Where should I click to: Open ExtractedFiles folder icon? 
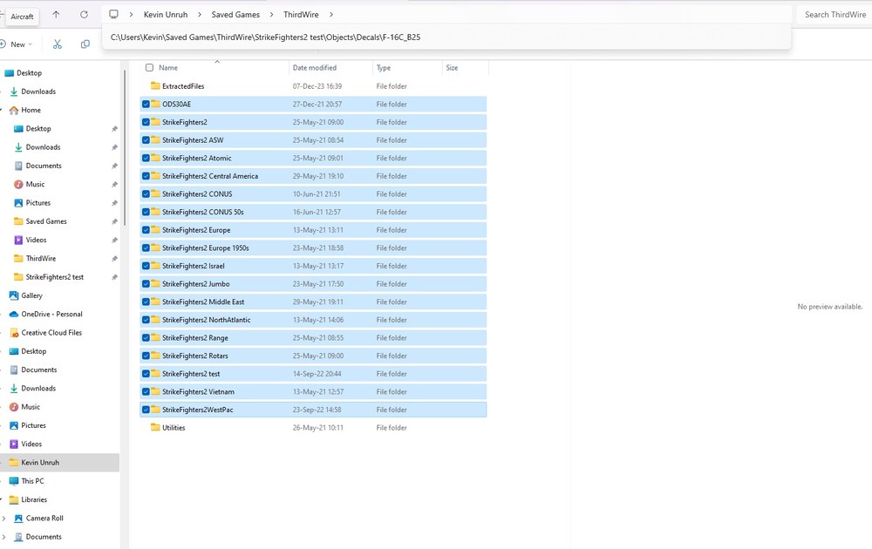pos(156,86)
